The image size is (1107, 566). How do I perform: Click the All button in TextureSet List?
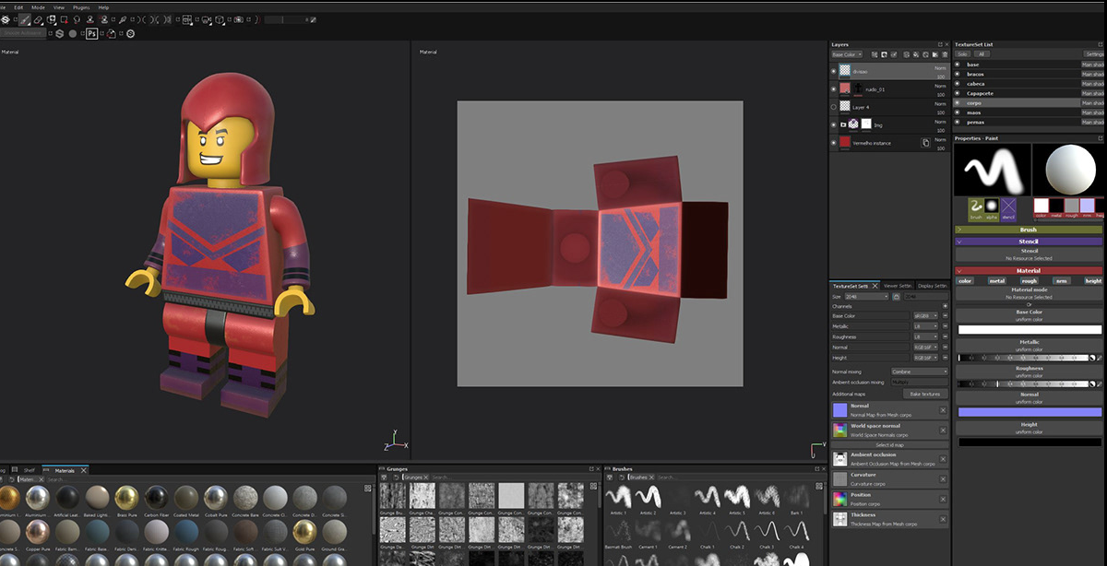point(982,54)
